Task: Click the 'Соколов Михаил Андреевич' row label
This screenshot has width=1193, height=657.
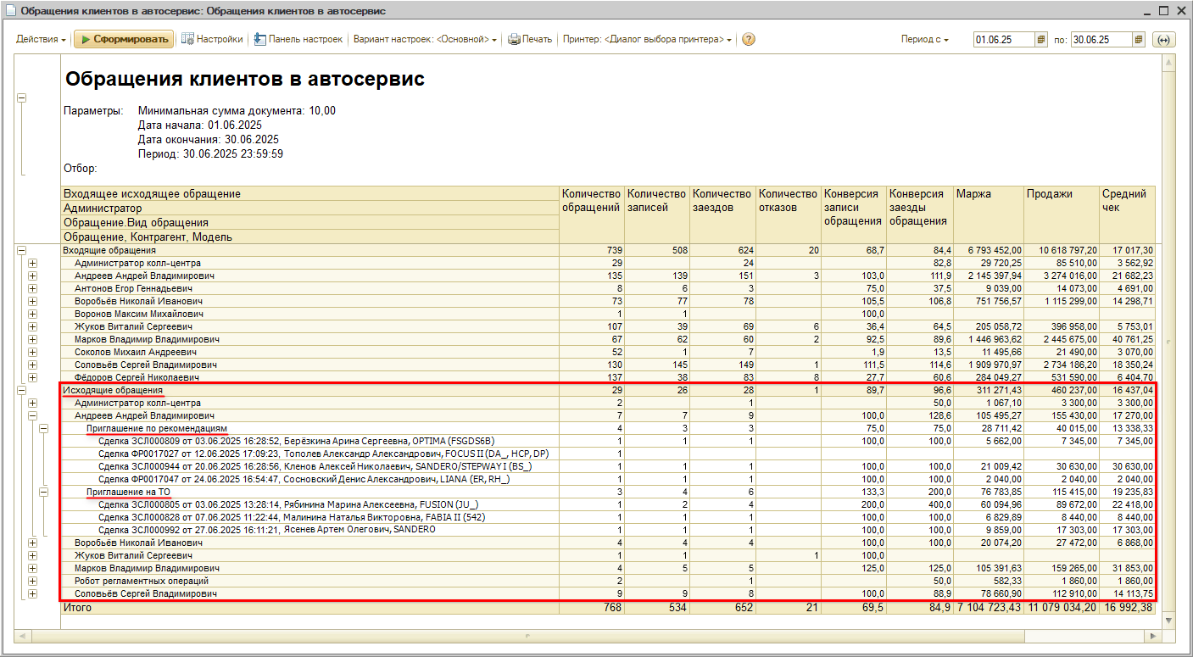Action: tap(136, 352)
